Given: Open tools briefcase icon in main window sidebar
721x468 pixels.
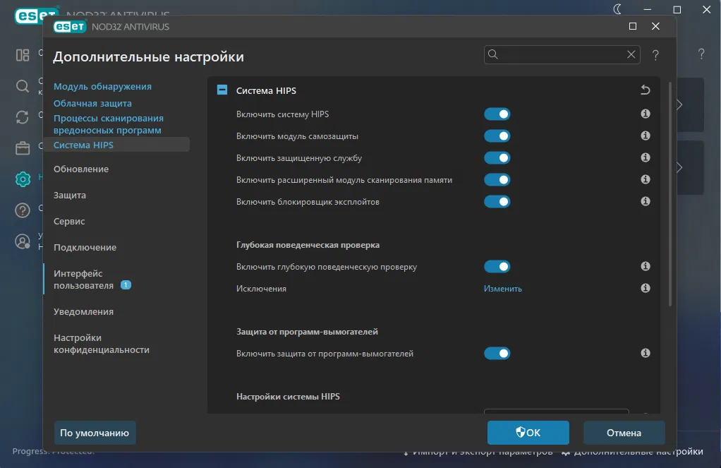Looking at the screenshot, I should tap(23, 148).
